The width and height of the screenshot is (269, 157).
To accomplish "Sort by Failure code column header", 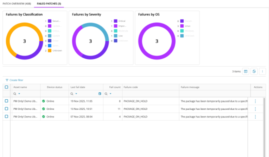I will (131, 87).
